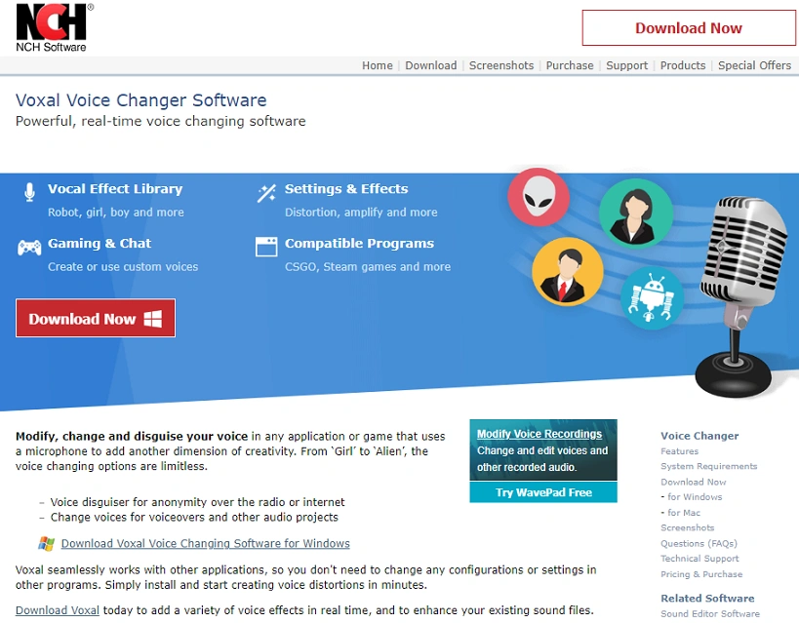Click the sidebar Download Now link

(693, 482)
